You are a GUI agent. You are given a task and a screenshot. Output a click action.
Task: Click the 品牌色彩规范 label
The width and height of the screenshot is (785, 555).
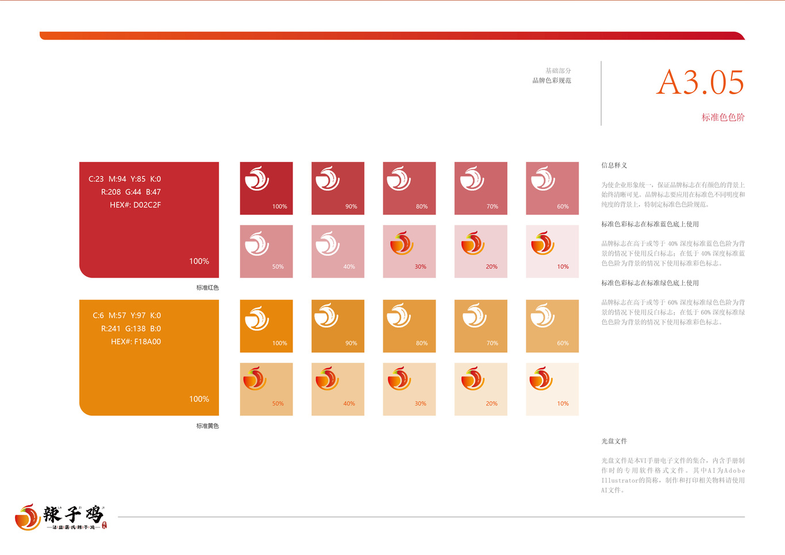click(x=552, y=80)
